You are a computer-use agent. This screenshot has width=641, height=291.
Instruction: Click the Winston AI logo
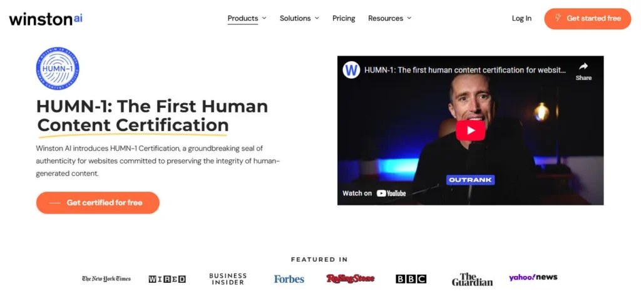pos(46,19)
